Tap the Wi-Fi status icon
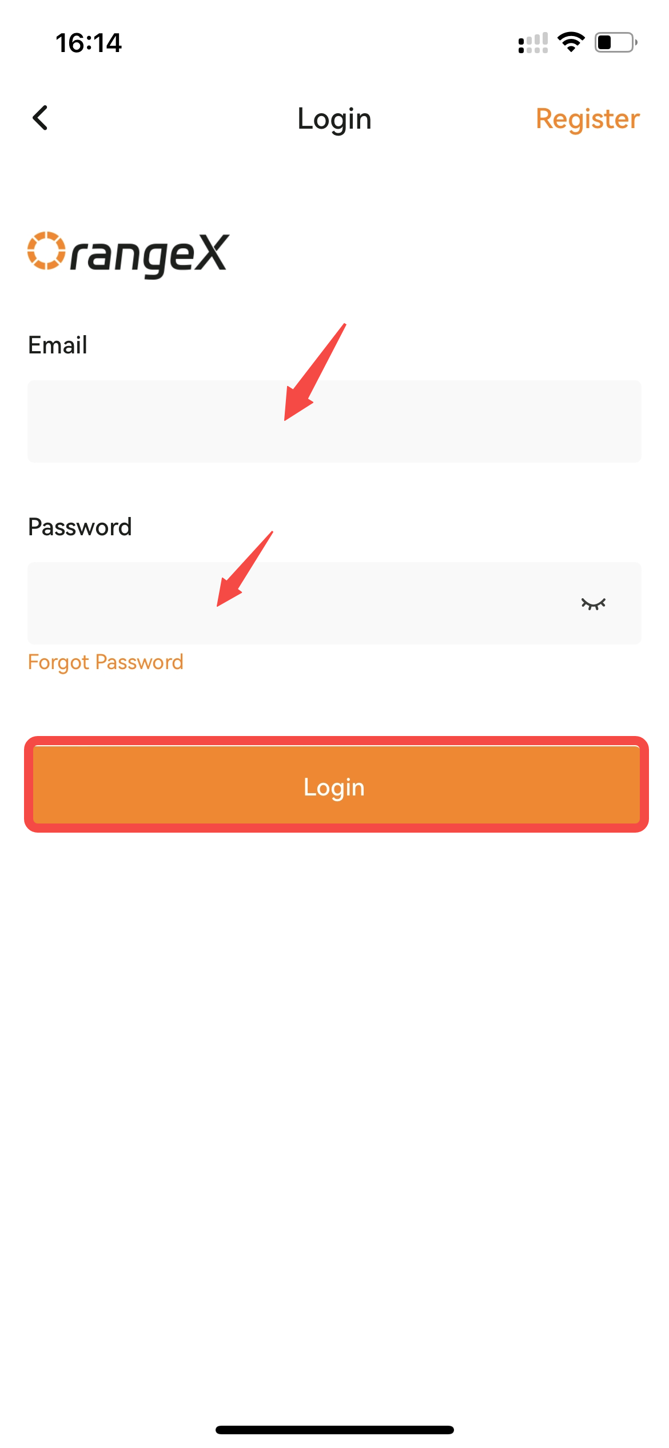The image size is (669, 1448). (571, 42)
